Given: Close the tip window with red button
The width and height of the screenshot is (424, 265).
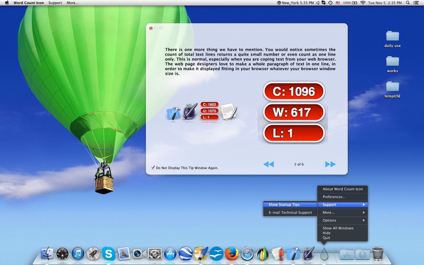Looking at the screenshot, I should 151,28.
